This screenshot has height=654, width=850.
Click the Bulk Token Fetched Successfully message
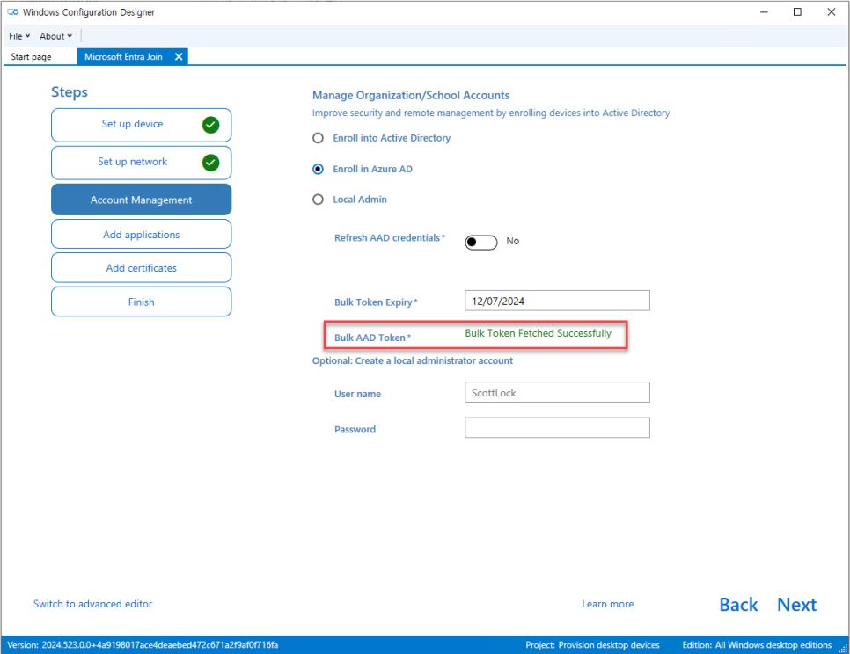[x=538, y=333]
